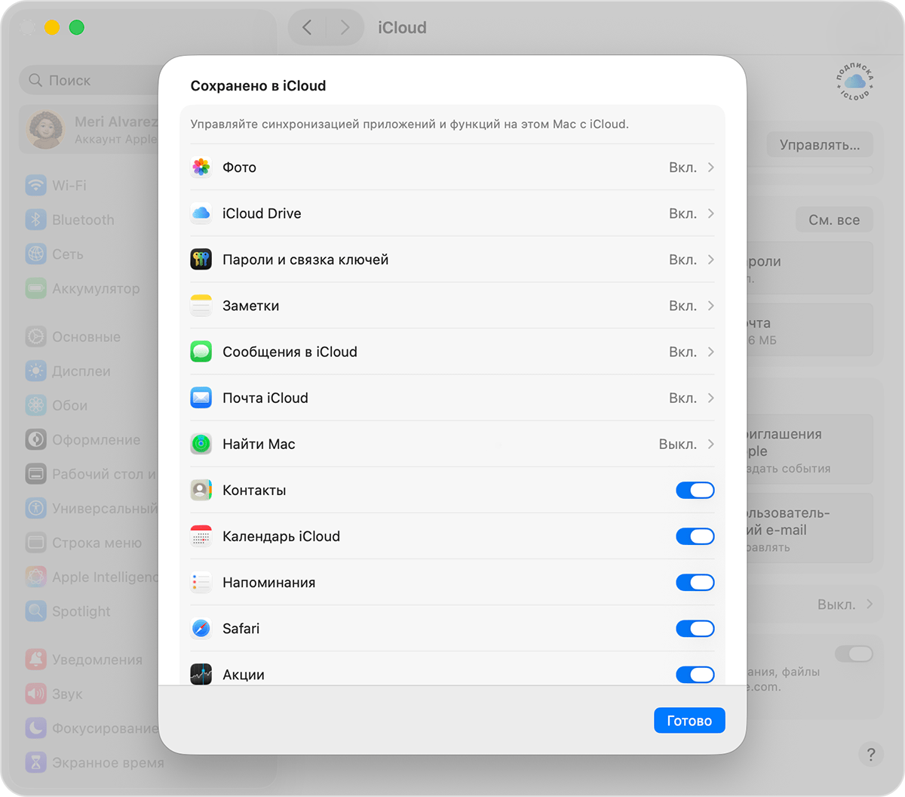Click the Оформление icon in sidebar
This screenshot has width=905, height=797.
coord(35,439)
